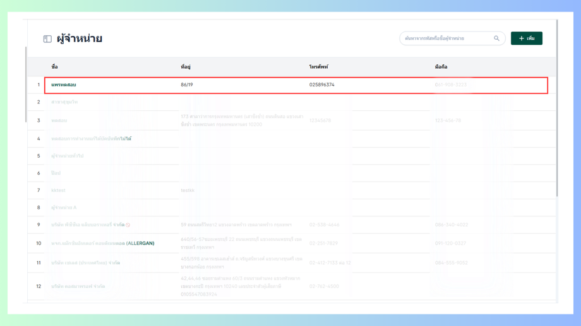The height and width of the screenshot is (326, 581).
Task: Click mobile number 061-908-3223 in row 1
Action: 450,84
